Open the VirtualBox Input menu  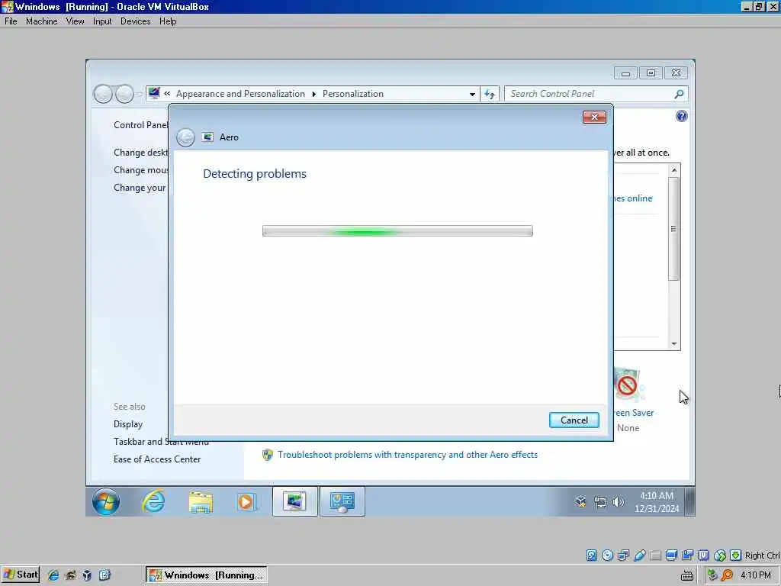coord(102,21)
